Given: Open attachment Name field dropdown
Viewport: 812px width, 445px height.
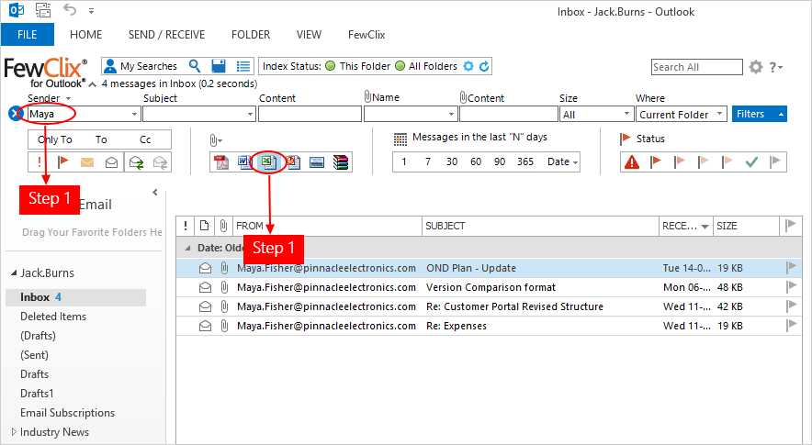Looking at the screenshot, I should 451,114.
